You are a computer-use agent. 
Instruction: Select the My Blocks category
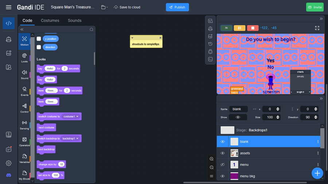pyautogui.click(x=24, y=175)
